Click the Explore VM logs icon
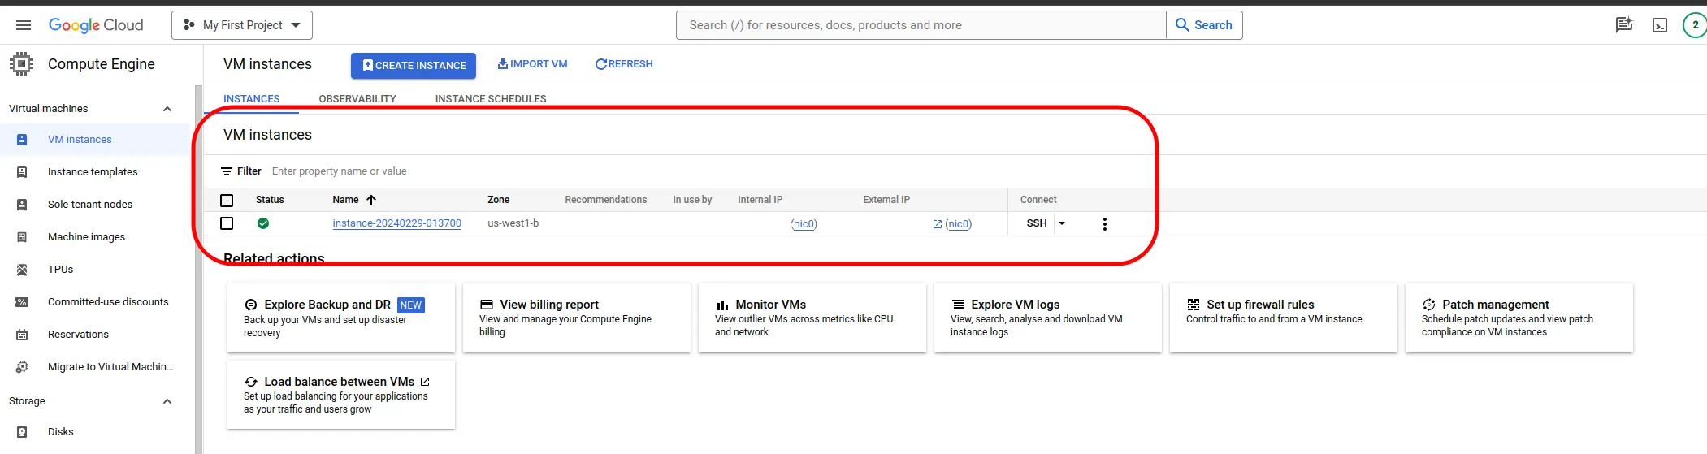Viewport: 1707px width, 454px height. 958,305
